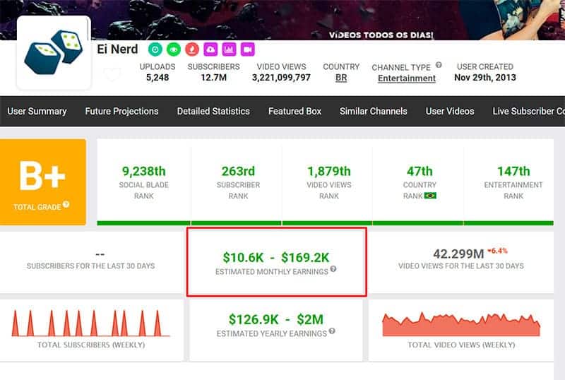This screenshot has width=565, height=380.
Task: Click the Ei Nerd channel name
Action: 117,49
